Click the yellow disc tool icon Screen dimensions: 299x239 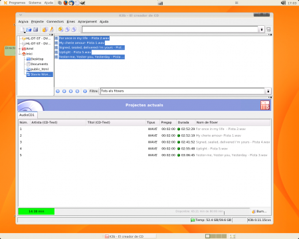tap(60, 29)
